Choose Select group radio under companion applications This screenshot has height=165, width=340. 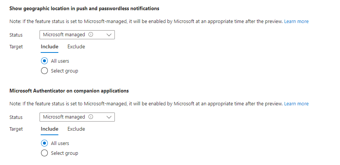(44, 153)
